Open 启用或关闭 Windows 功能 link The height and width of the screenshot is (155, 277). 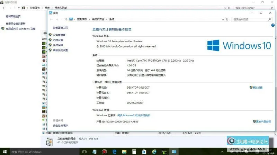pyautogui.click(x=20, y=29)
